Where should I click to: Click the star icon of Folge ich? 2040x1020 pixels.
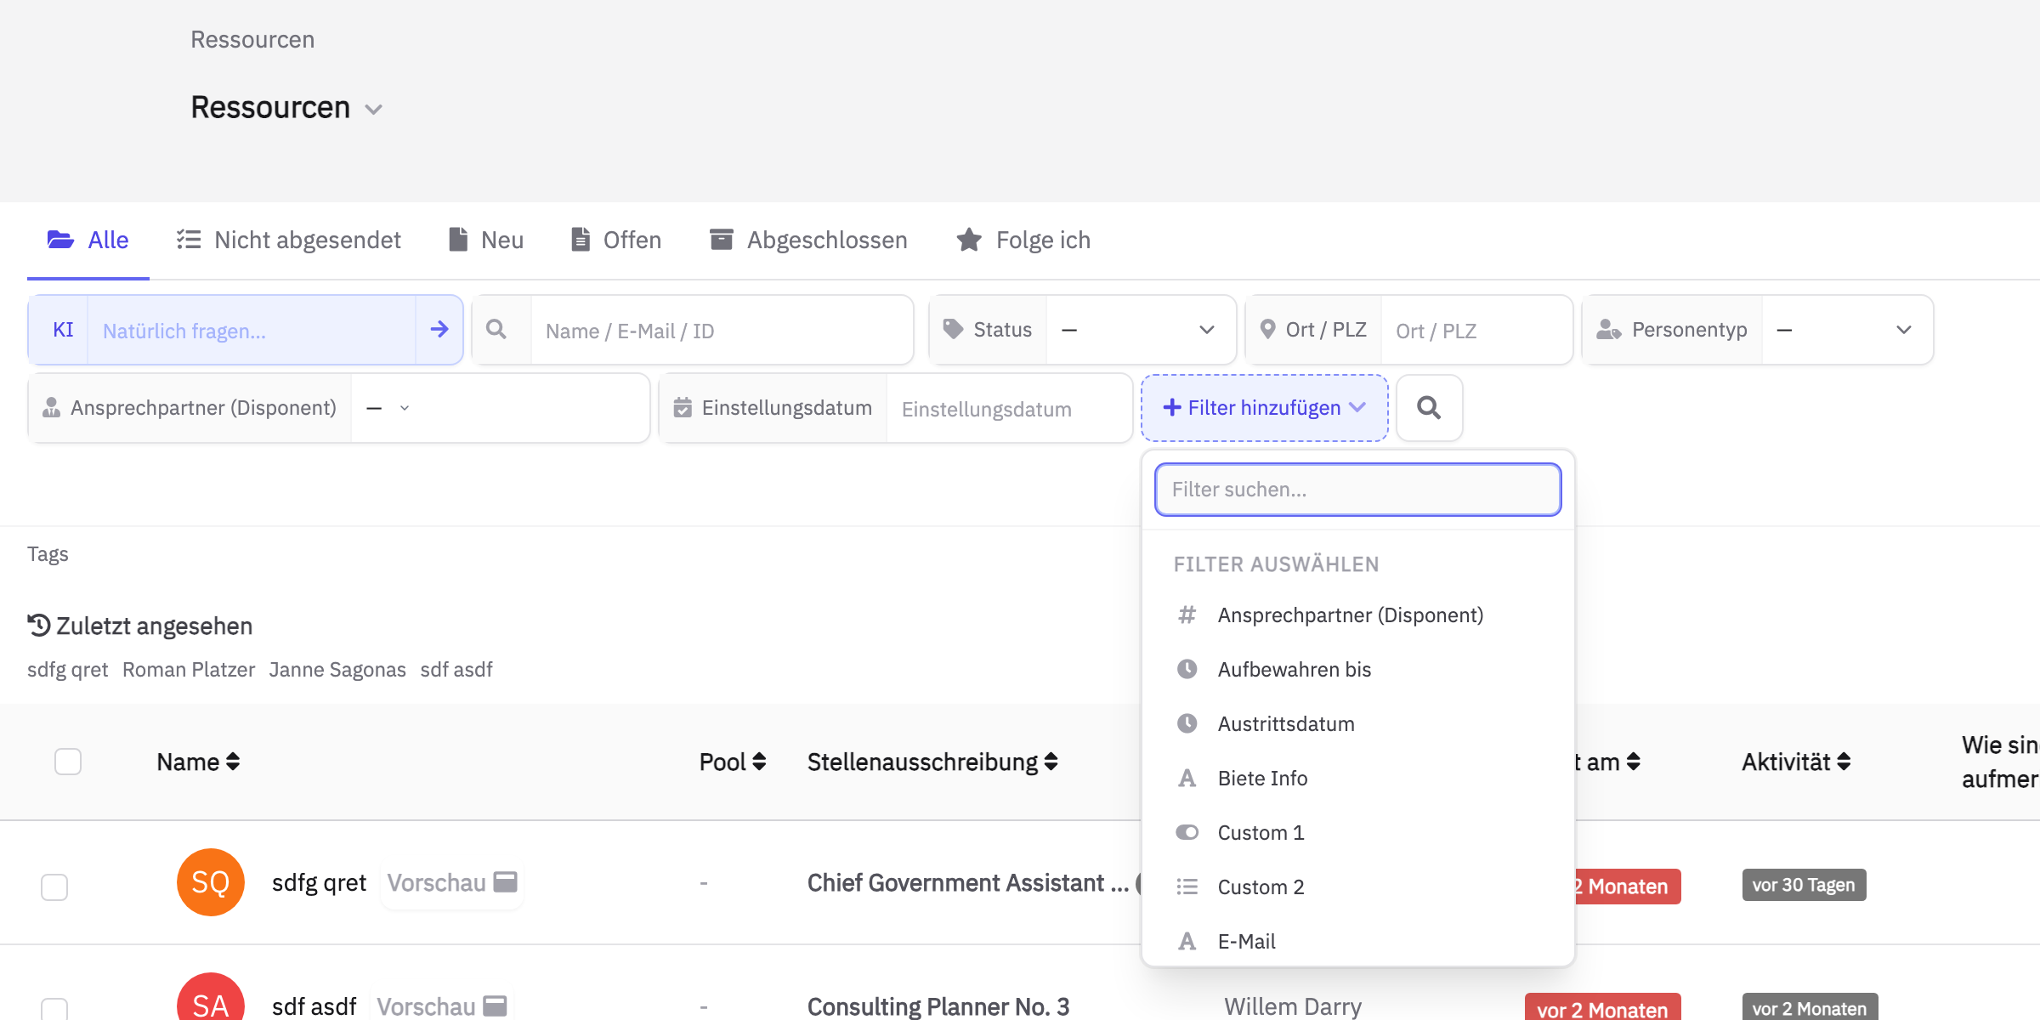pos(968,240)
